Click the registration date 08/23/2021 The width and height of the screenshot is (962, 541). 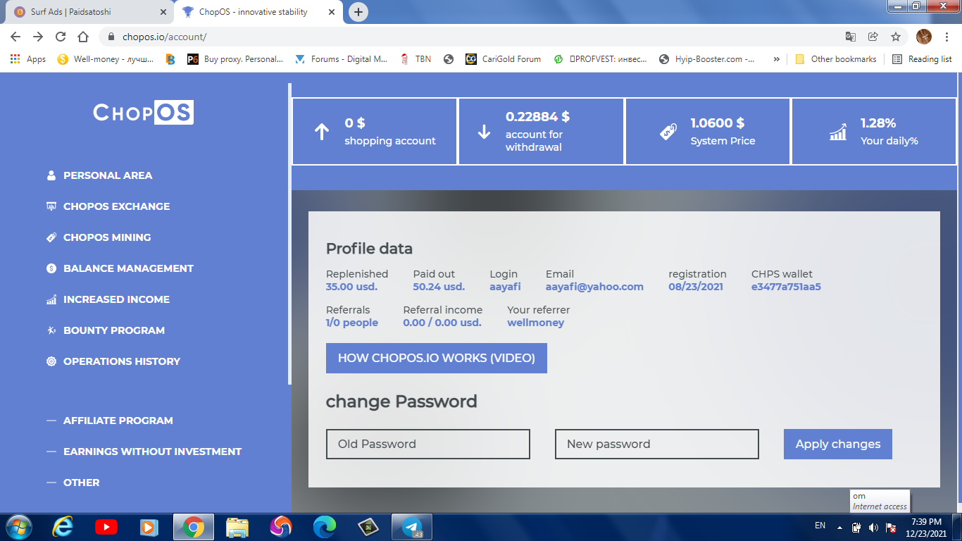(696, 287)
